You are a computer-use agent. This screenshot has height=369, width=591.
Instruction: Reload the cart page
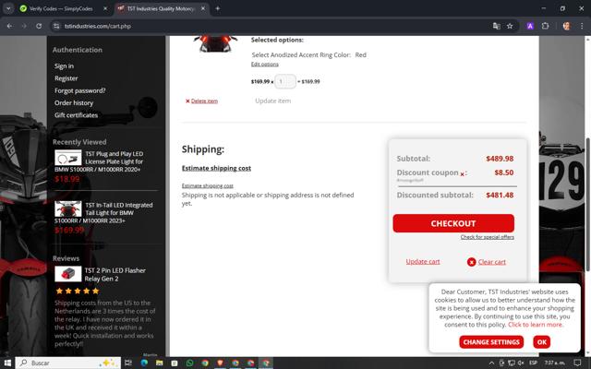39,26
